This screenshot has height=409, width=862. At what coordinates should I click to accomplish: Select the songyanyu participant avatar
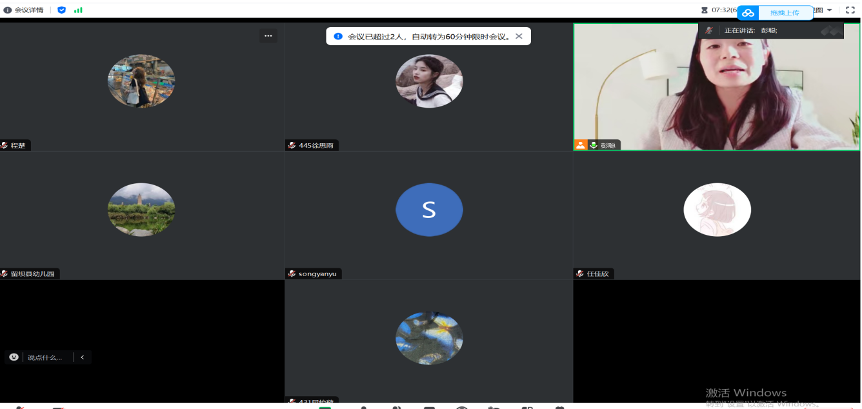(x=429, y=210)
